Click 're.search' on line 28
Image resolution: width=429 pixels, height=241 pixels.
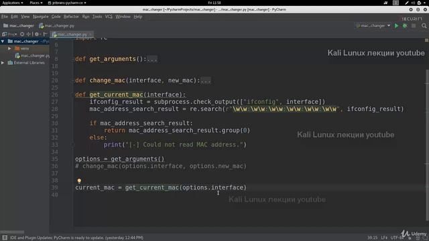click(206, 108)
